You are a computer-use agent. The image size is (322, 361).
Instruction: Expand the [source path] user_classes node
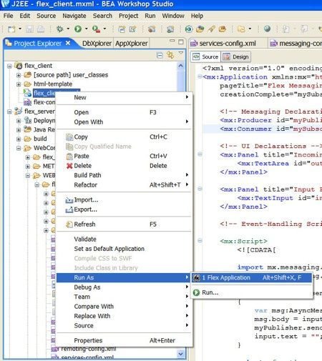click(x=19, y=75)
